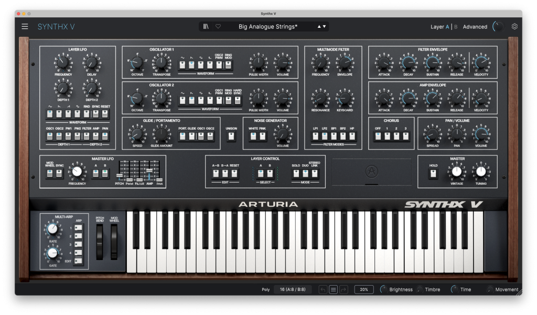Click the Filter Envelope ATTACK knob
The width and height of the screenshot is (537, 315).
point(384,62)
